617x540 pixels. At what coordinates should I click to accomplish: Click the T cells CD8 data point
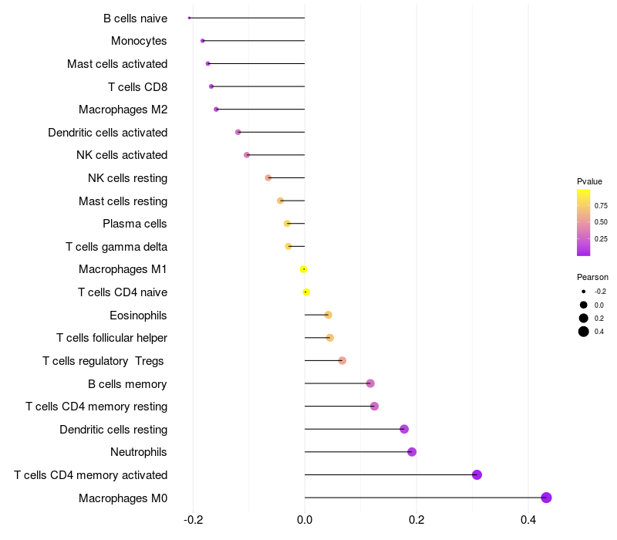pyautogui.click(x=211, y=86)
